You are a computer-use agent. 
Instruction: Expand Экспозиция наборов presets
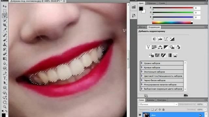141,71
